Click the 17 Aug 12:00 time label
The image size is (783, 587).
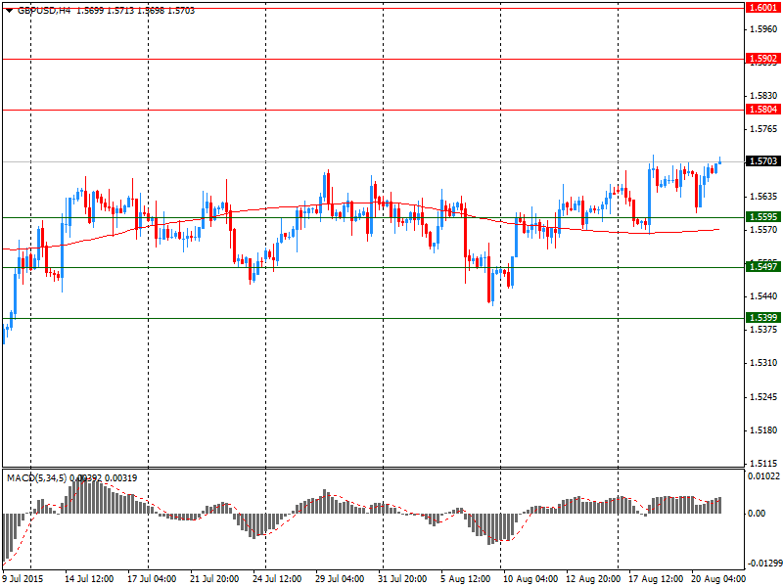tap(656, 579)
